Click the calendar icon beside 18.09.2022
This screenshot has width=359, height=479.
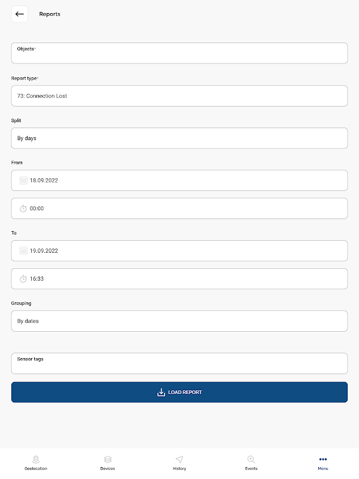[23, 181]
